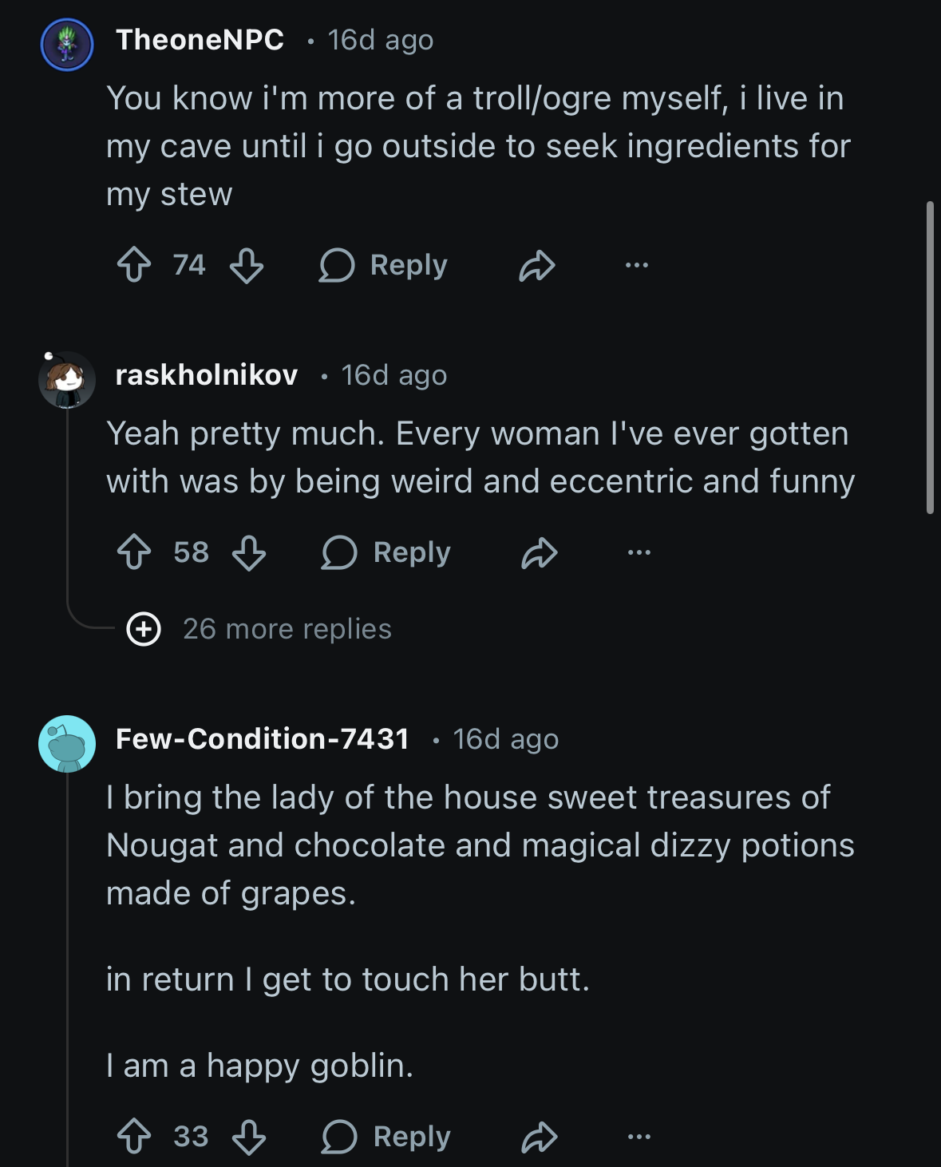
Task: Click raskholnikov's avatar thumbnail
Action: click(x=67, y=380)
